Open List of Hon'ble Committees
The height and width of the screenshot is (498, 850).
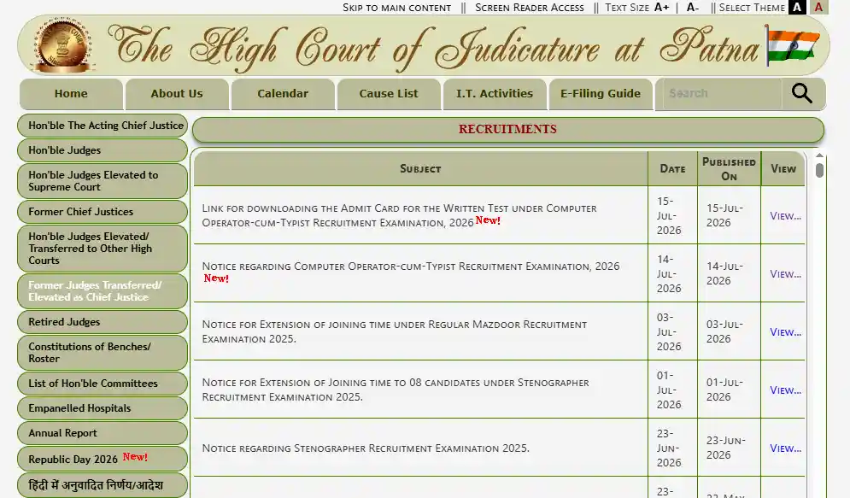[103, 384]
